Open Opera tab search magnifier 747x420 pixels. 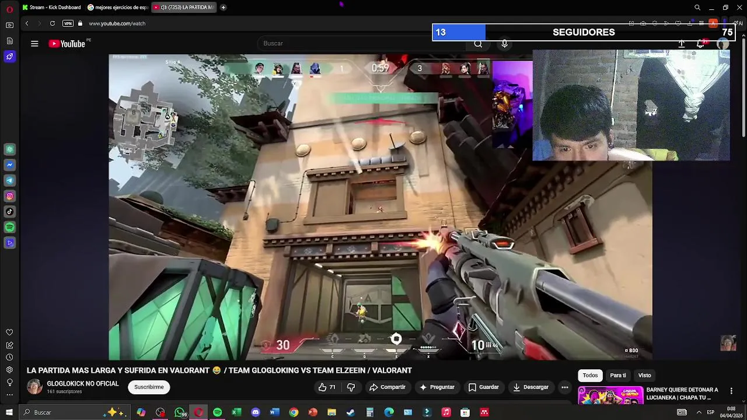coord(697,8)
